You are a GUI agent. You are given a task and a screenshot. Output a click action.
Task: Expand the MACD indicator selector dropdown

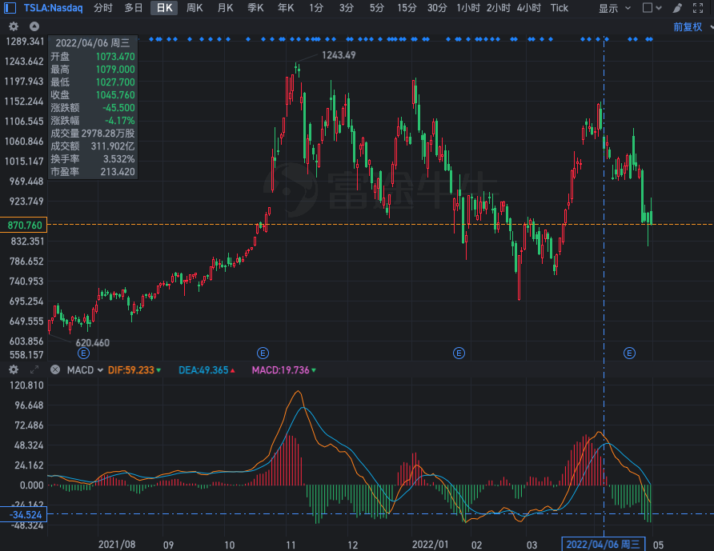[x=85, y=370]
